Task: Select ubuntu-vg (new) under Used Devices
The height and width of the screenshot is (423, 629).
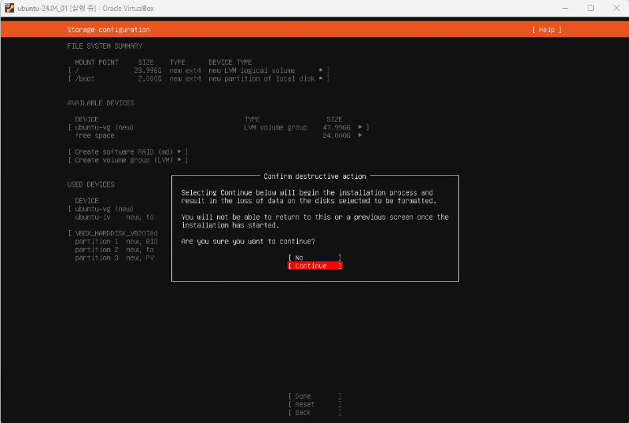Action: tap(104, 209)
